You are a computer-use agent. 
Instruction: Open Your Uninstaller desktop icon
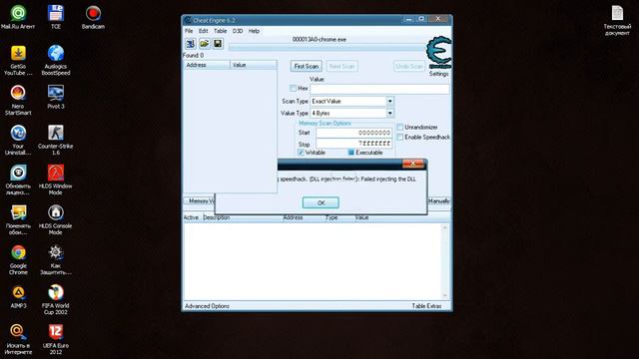pyautogui.click(x=18, y=140)
